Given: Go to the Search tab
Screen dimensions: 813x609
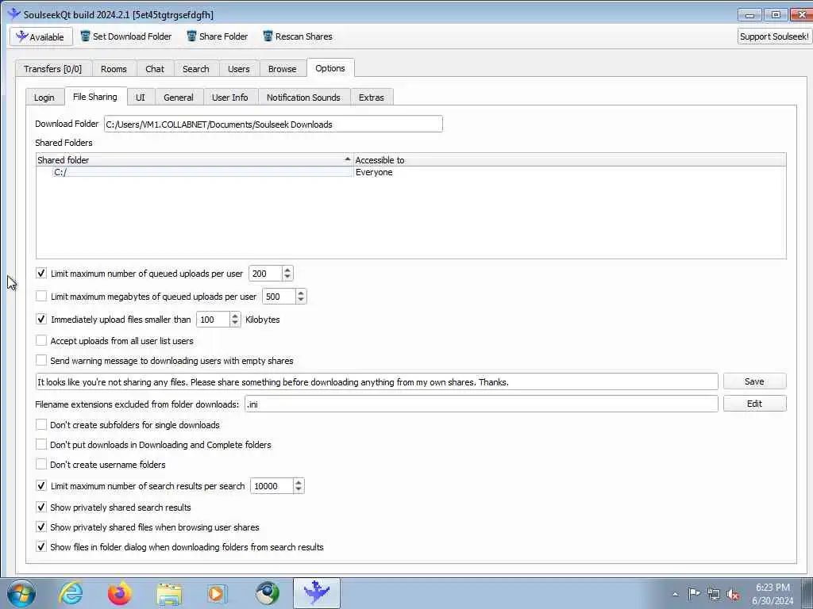Looking at the screenshot, I should pos(196,69).
